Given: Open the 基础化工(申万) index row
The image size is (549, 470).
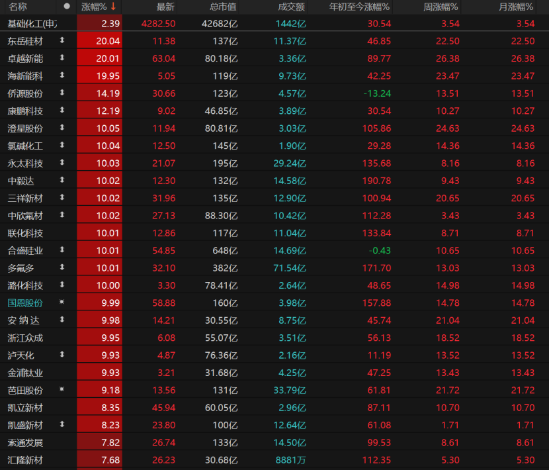Looking at the screenshot, I should [x=32, y=23].
